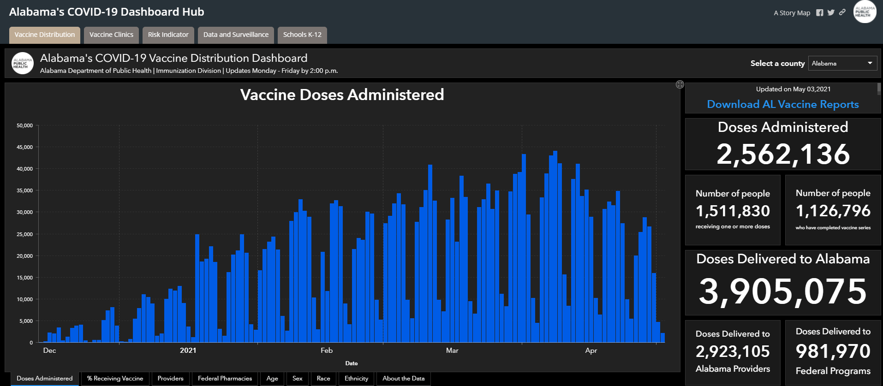
Task: Go to Data and Surveillance tab
Action: (x=236, y=35)
